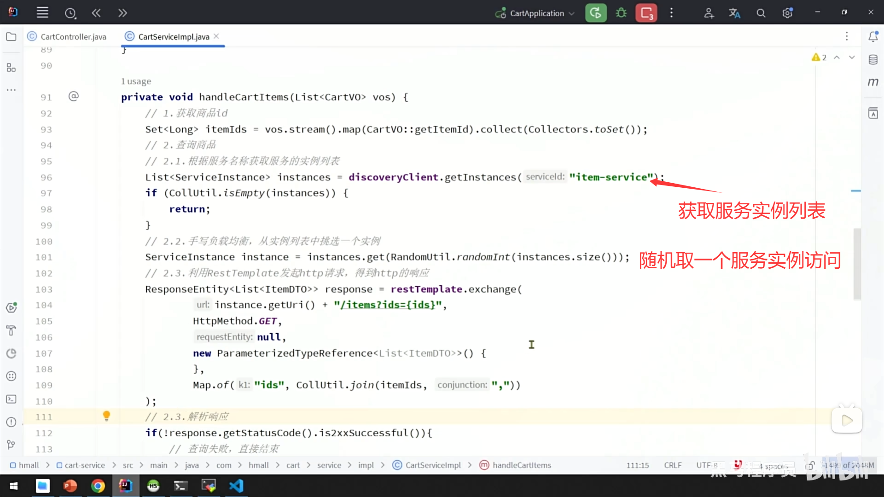Open the Database tool window
The image size is (884, 497).
[873, 59]
